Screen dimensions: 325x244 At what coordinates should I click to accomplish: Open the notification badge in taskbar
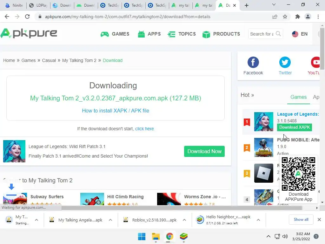click(x=316, y=236)
